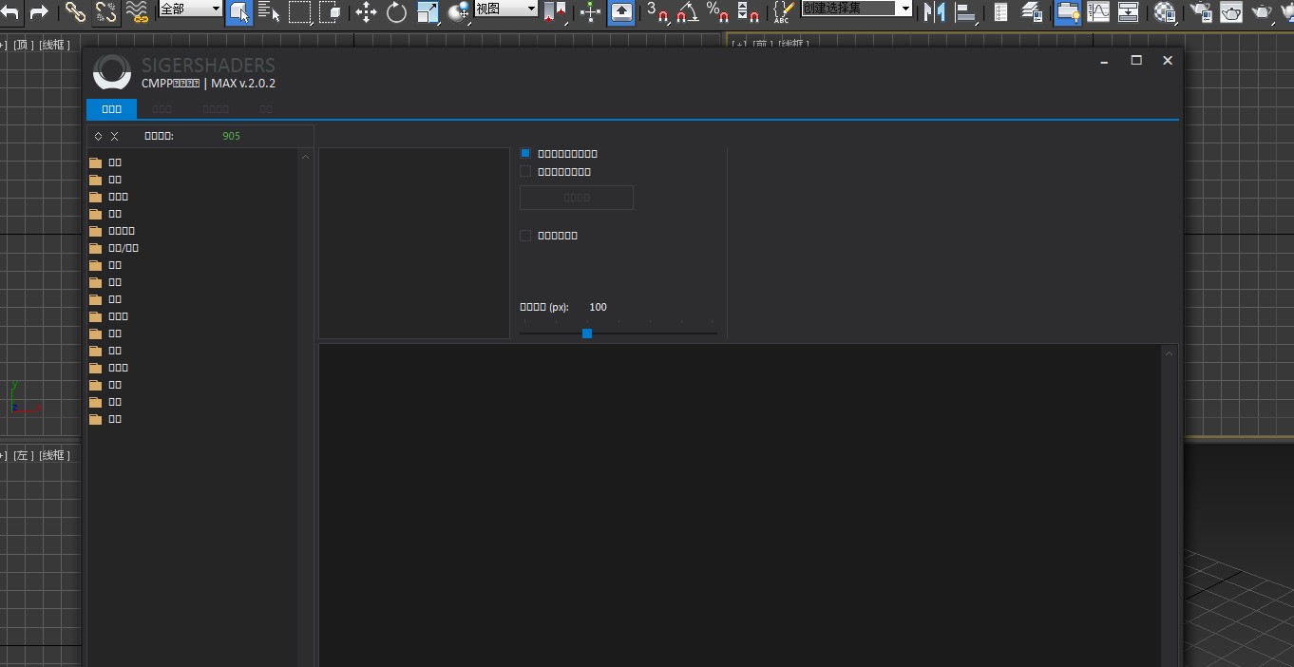This screenshot has height=667, width=1294.
Task: Open the Schematic View
Action: [x=1129, y=12]
